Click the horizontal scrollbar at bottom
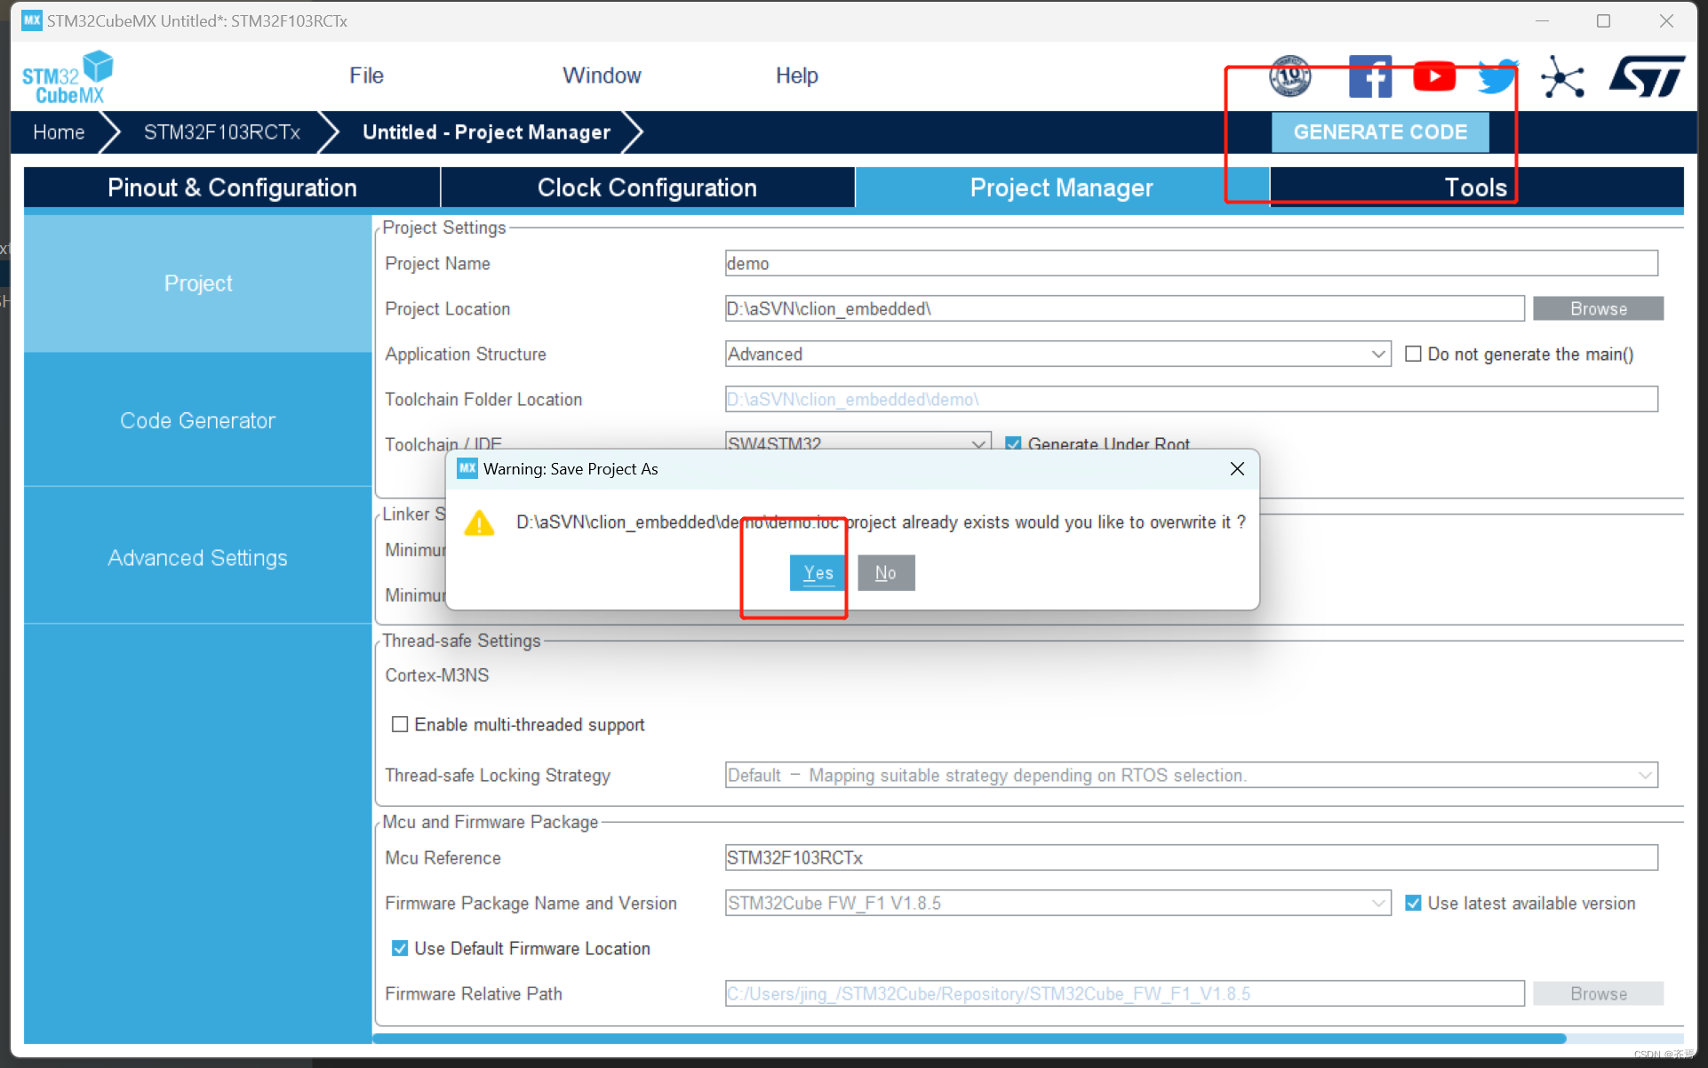 coord(969,1038)
